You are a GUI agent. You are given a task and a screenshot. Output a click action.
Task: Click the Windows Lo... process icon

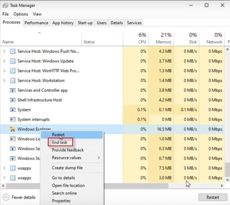(13, 139)
